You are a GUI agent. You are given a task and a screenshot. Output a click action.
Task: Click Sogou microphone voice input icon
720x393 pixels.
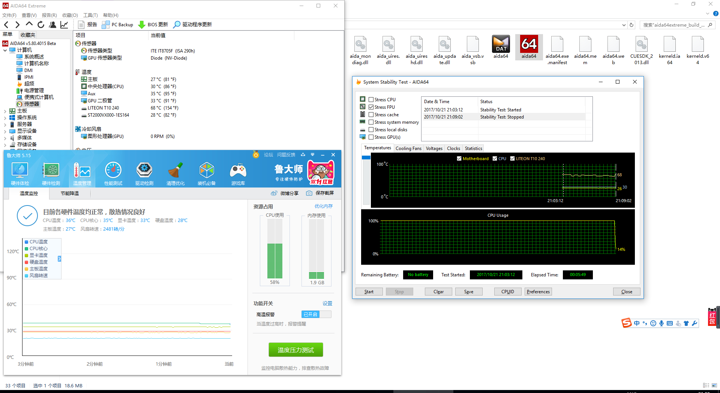pos(661,323)
